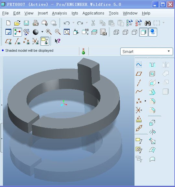
Task: Open the Find binoculars search tool
Action: pyautogui.click(x=148, y=23)
